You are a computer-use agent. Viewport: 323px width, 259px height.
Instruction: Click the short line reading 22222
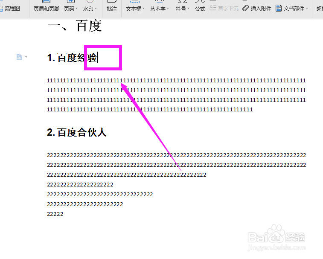(55, 214)
